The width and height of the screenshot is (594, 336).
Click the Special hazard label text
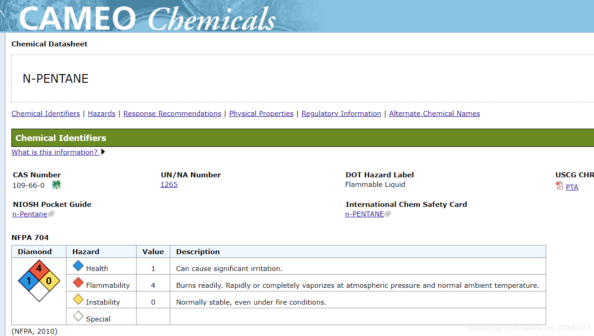(98, 319)
